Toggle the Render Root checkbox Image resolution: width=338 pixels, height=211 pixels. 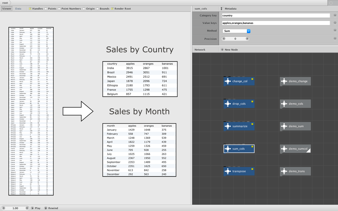pos(112,9)
